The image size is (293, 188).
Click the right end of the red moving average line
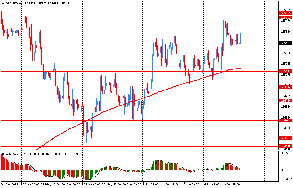click(240, 68)
